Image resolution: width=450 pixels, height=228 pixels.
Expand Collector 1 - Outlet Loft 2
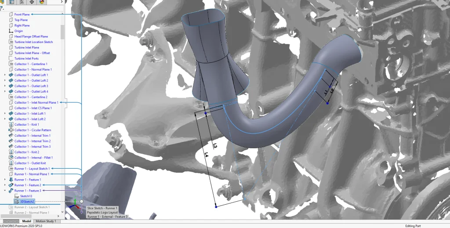(5, 80)
